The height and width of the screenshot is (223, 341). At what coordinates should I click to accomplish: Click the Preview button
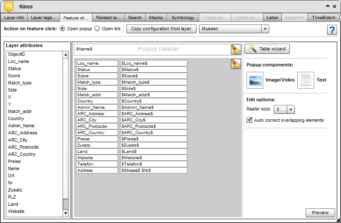[x=320, y=213]
